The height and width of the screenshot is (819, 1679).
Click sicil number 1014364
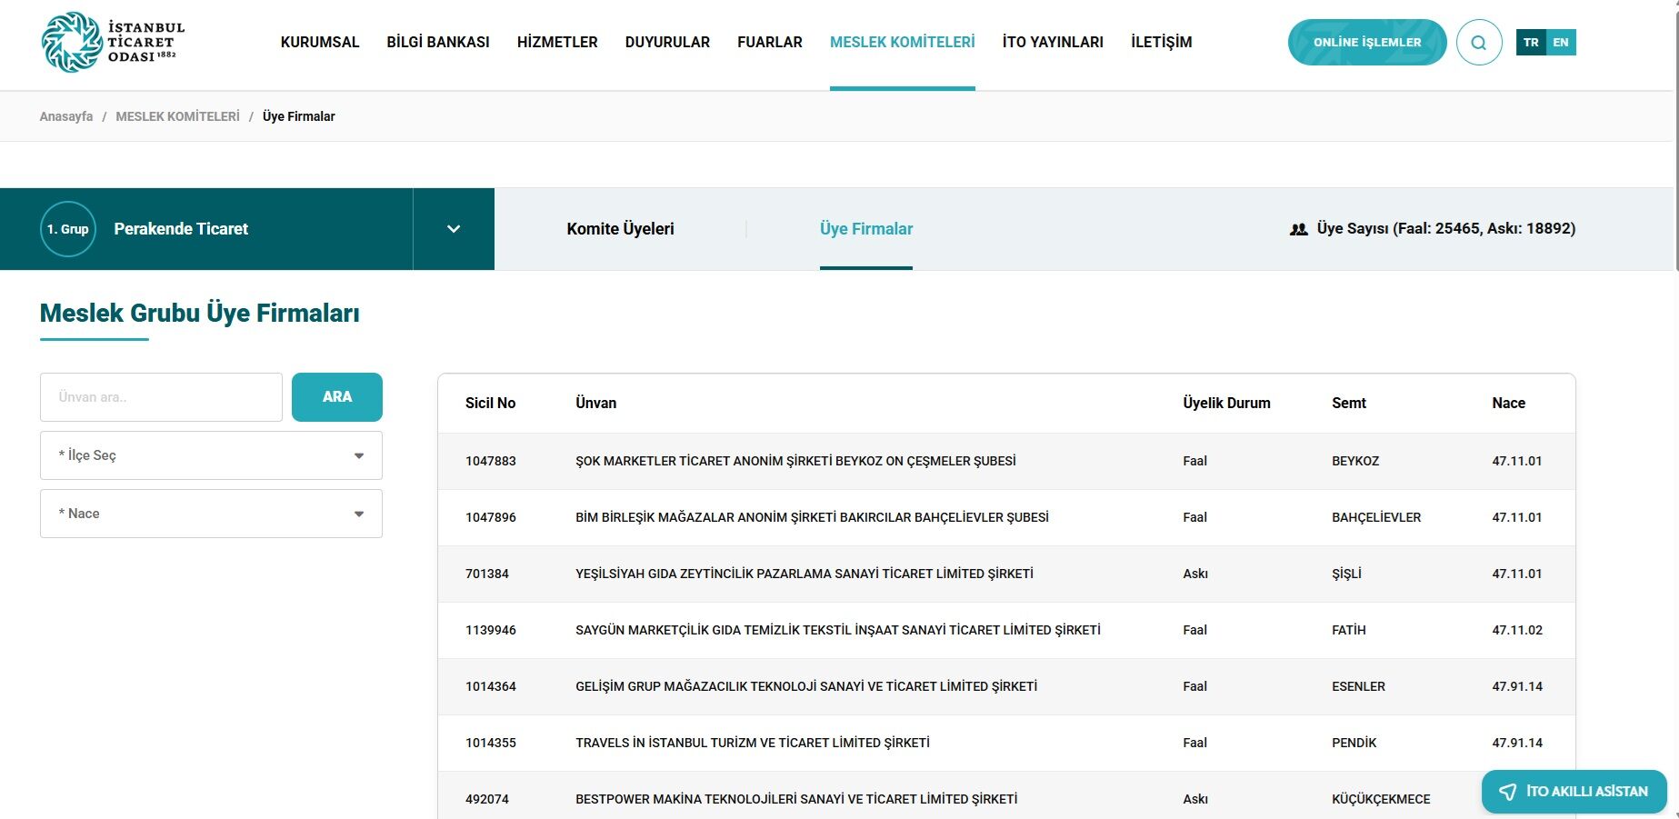click(x=491, y=686)
